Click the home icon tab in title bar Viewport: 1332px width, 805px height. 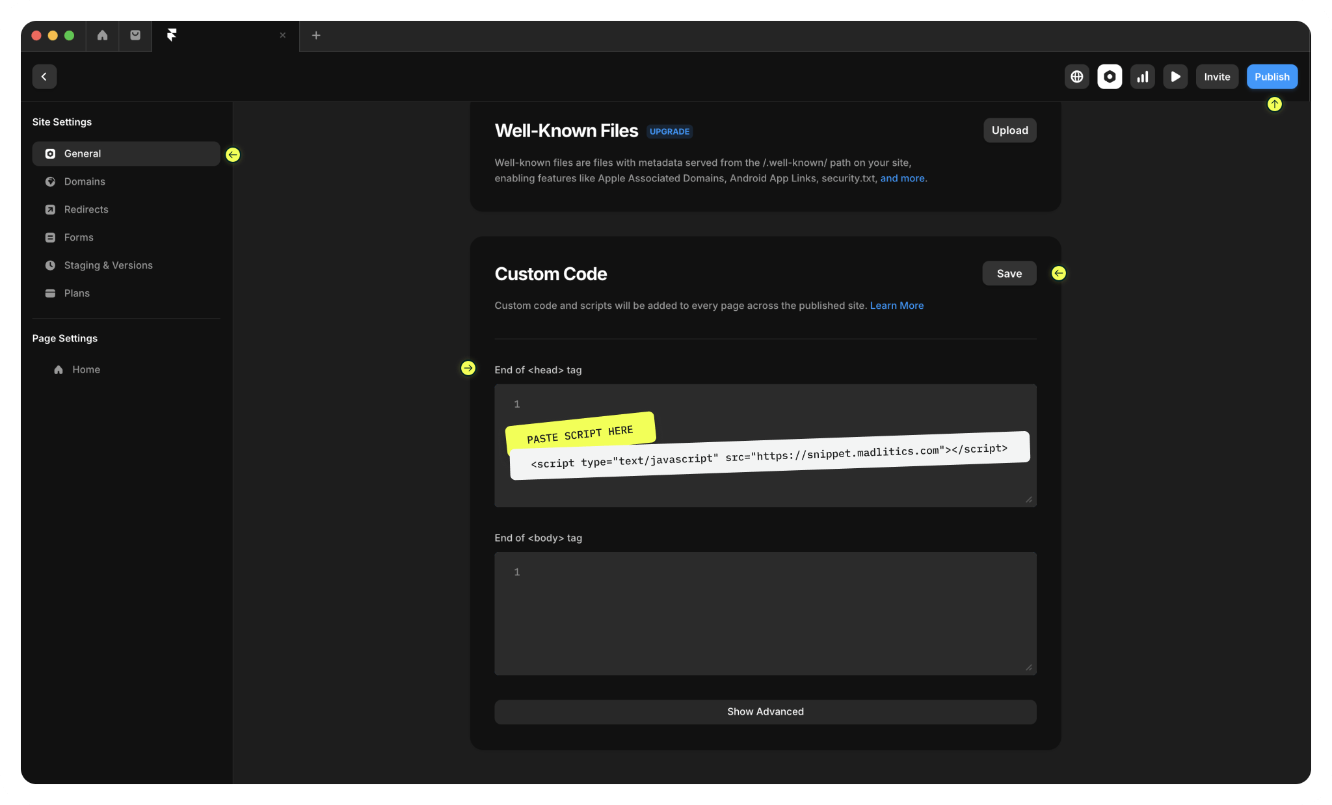click(x=102, y=36)
